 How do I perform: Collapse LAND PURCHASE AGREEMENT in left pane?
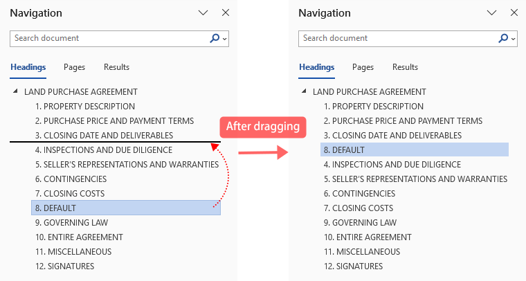pyautogui.click(x=15, y=91)
